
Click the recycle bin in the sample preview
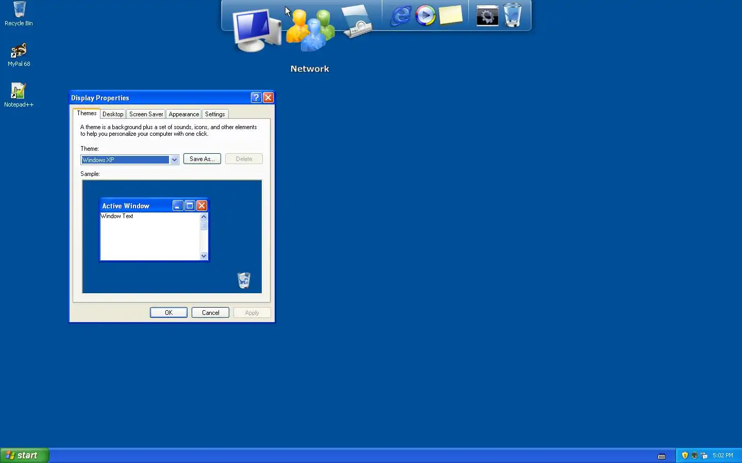pyautogui.click(x=244, y=280)
